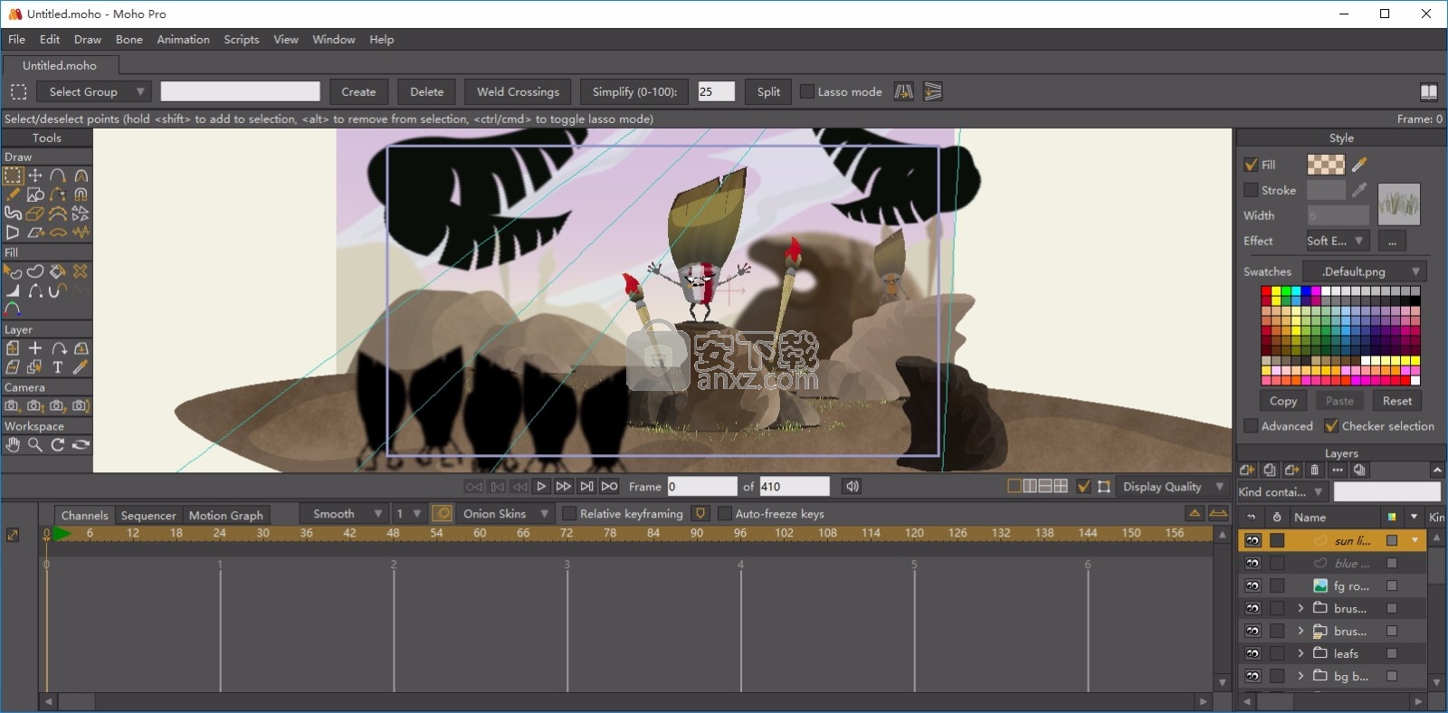
Task: Click the current Frame number field
Action: point(702,487)
